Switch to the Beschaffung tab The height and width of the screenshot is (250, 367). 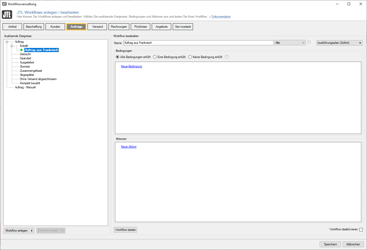click(34, 27)
